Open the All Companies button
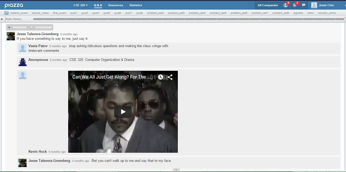Screen dimensions: 346x172 pyautogui.click(x=268, y=5)
